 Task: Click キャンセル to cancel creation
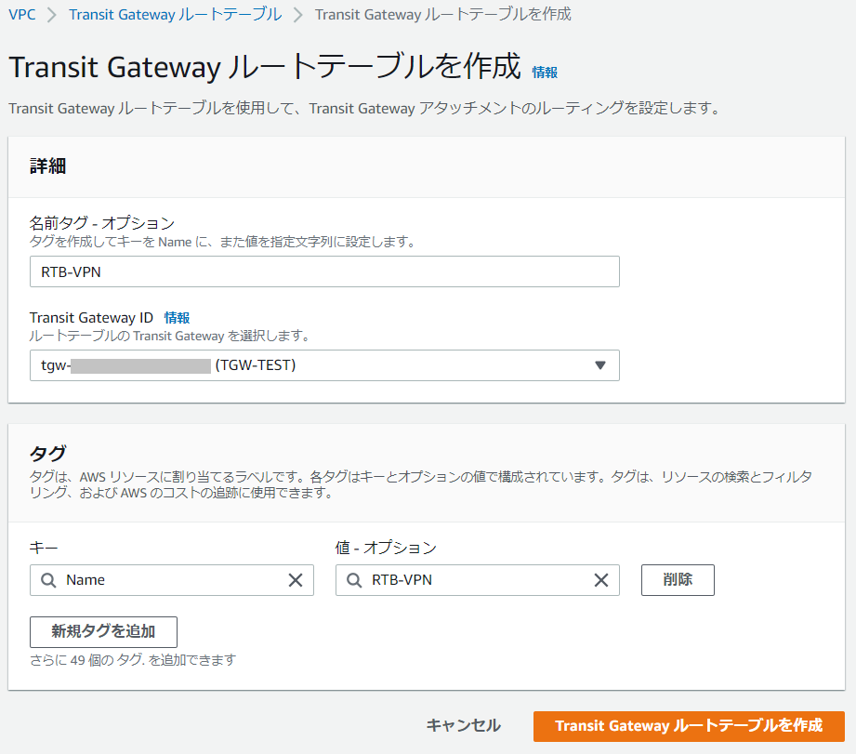[463, 725]
